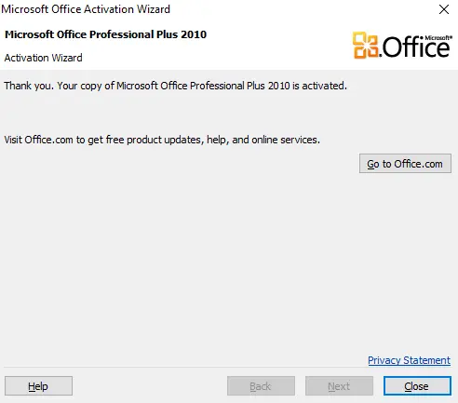Screen dimensions: 458x403
Task: Close the dialog using the title bar X
Action: pos(444,9)
